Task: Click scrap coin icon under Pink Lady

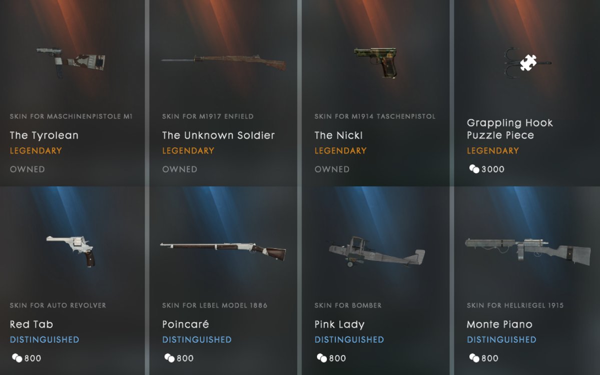Action: [321, 358]
